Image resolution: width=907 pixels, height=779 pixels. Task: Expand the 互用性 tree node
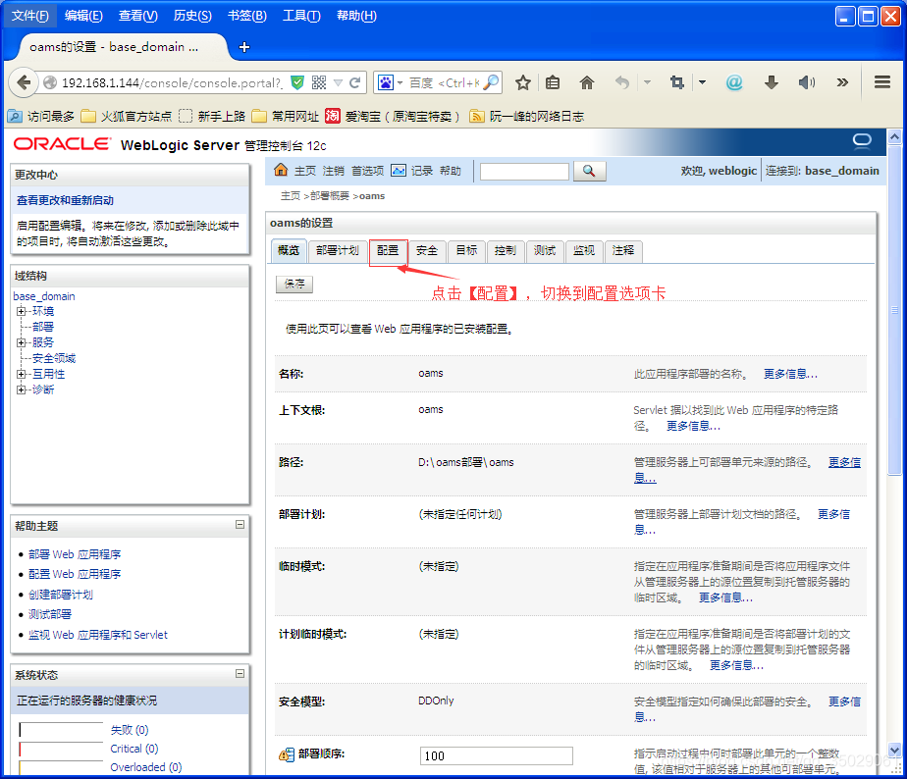(22, 374)
